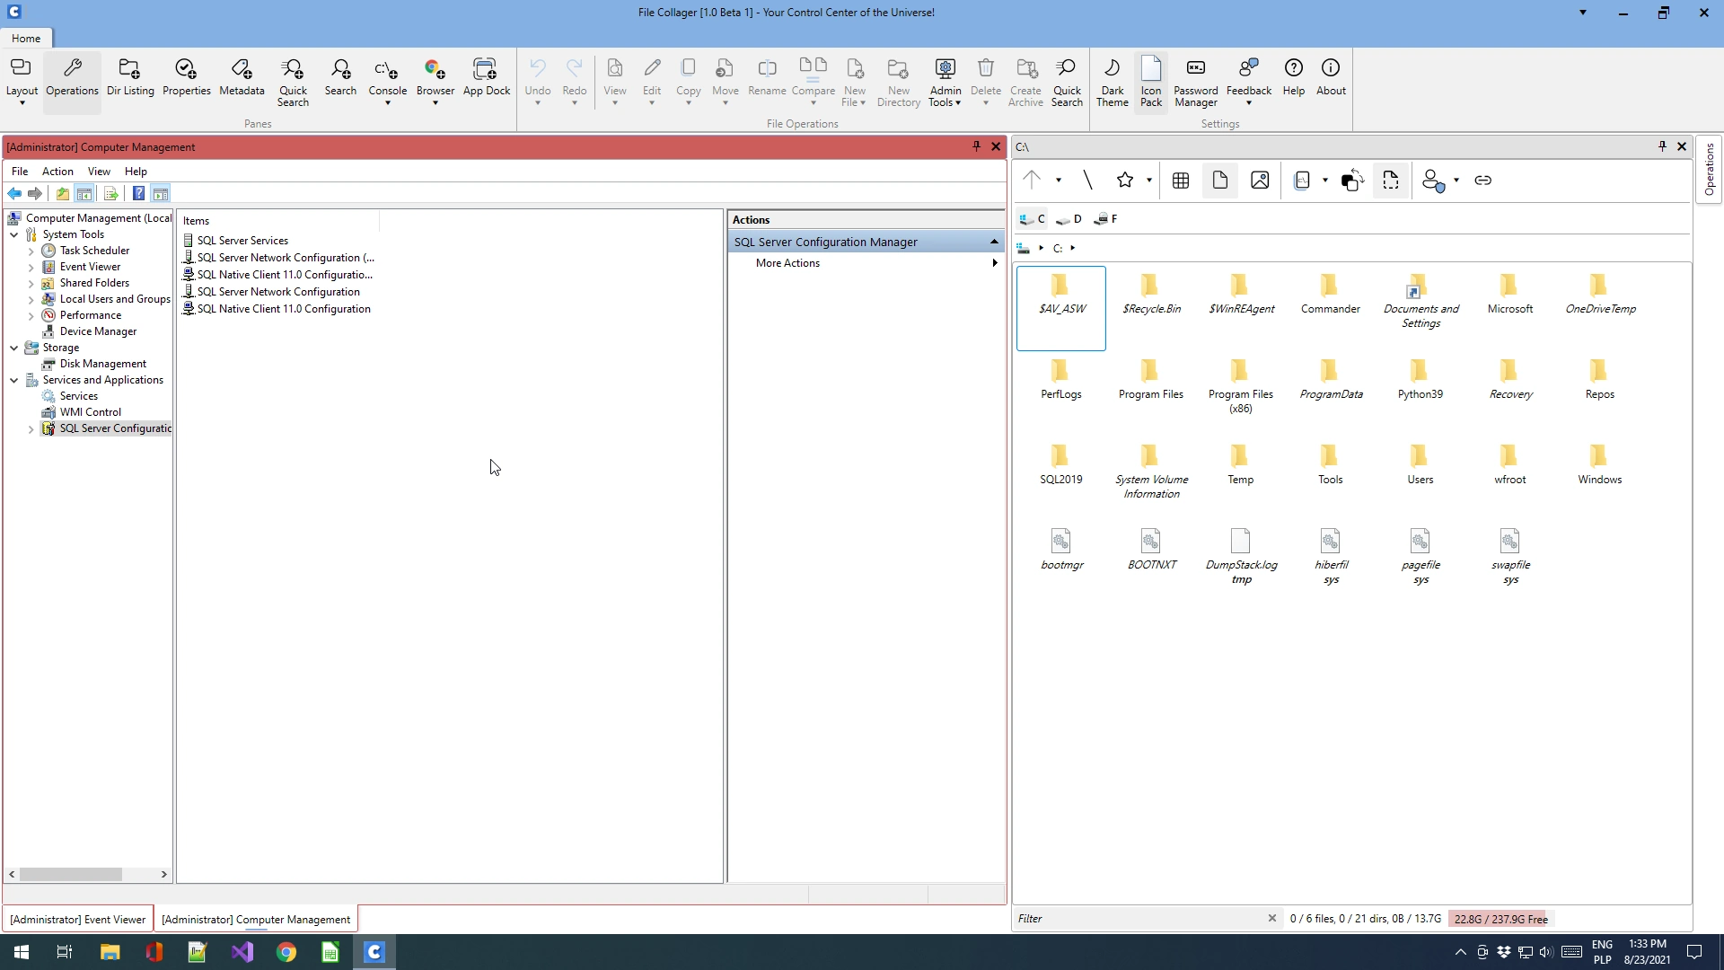Expand SQL Server Configuration Manager node
1724x970 pixels.
click(31, 429)
